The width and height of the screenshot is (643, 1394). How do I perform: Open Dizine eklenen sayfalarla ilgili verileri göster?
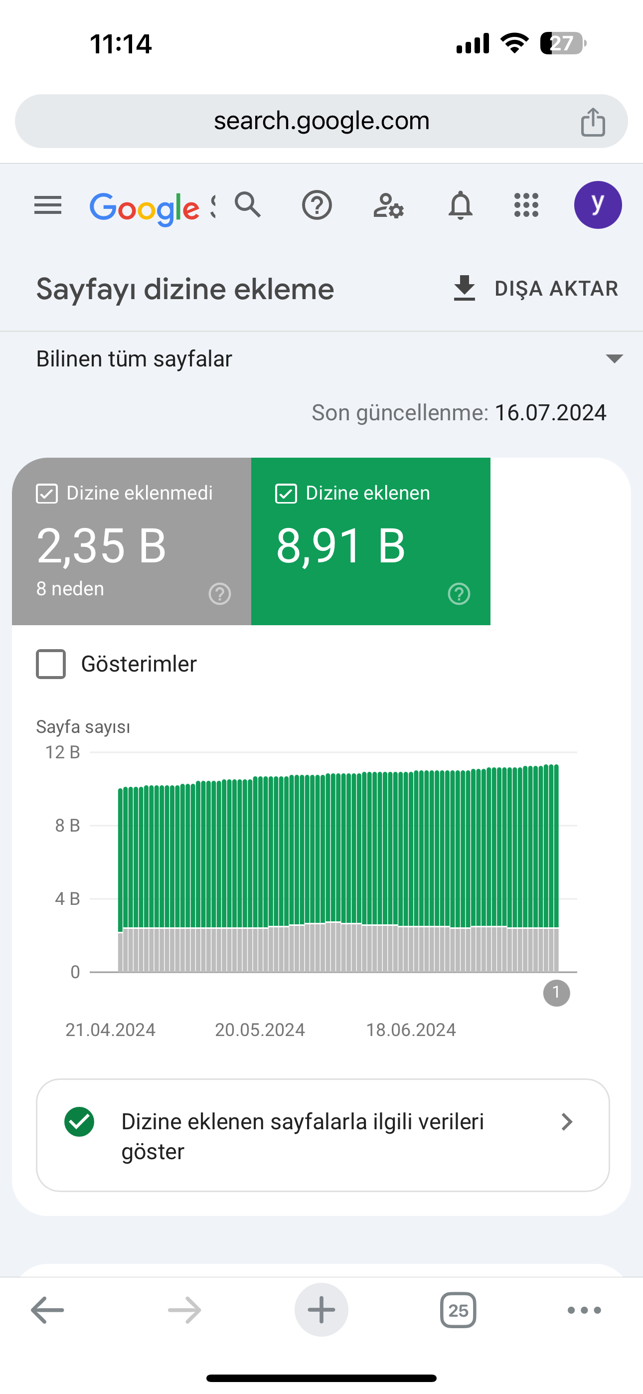click(x=322, y=1135)
